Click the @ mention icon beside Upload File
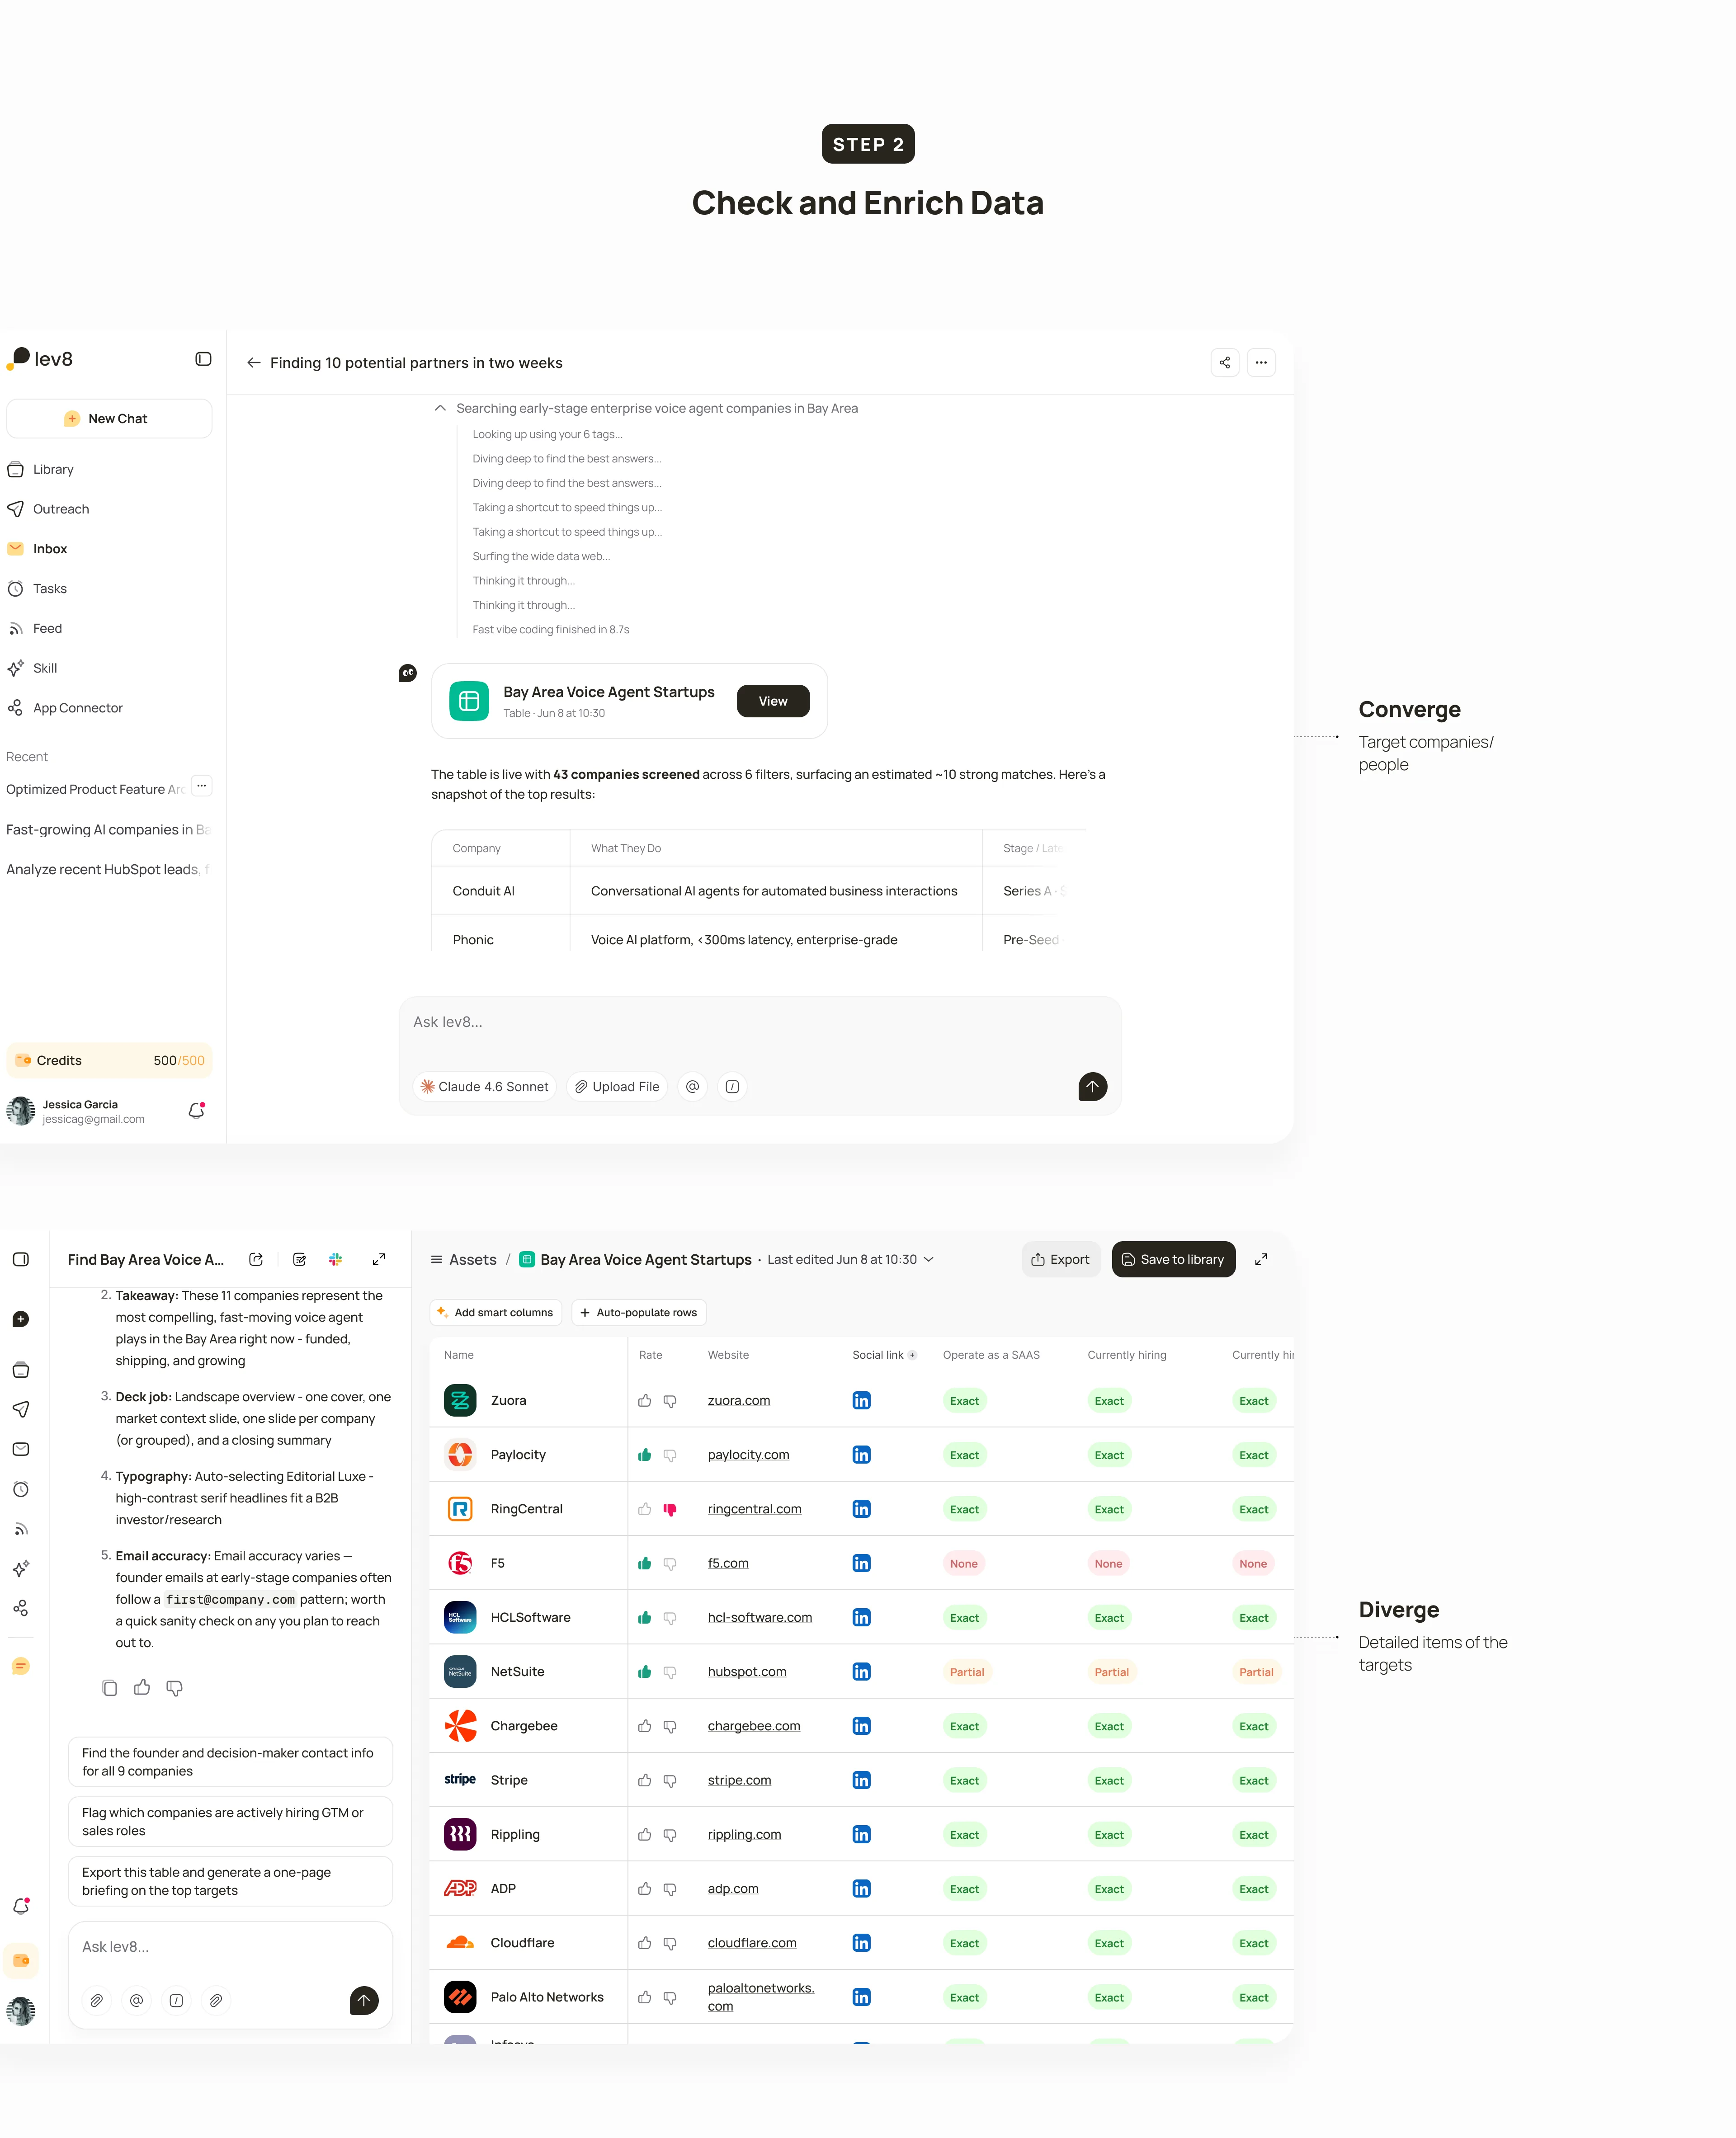 tap(692, 1086)
